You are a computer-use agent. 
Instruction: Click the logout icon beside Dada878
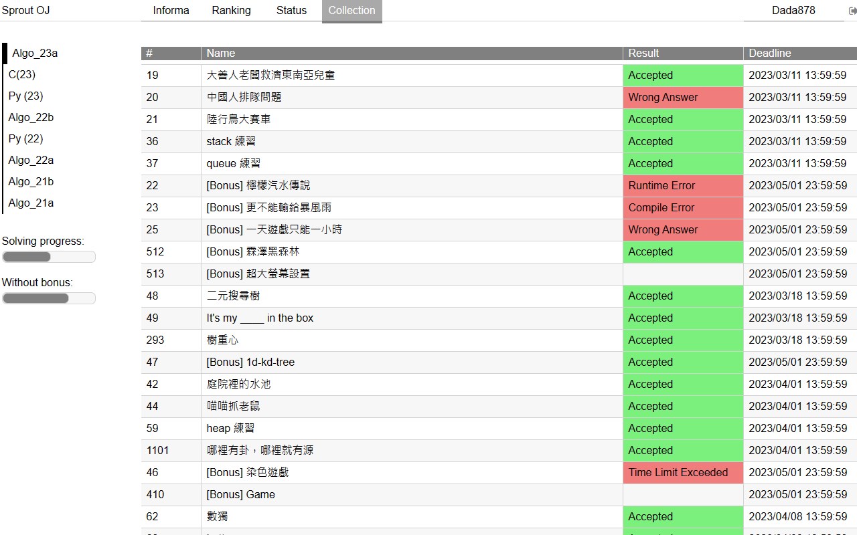coord(852,11)
